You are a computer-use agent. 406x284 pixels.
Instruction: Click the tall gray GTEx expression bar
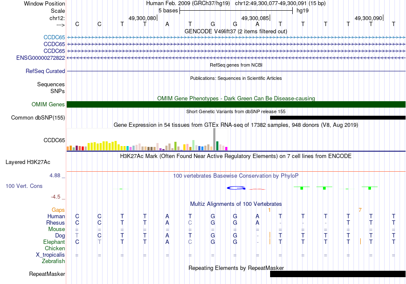click(x=215, y=139)
